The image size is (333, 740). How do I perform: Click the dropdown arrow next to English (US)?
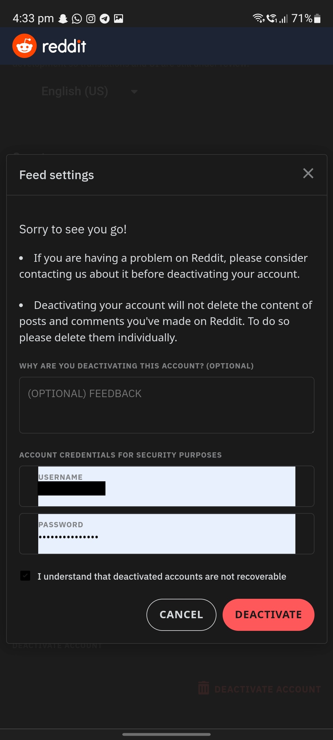point(134,92)
